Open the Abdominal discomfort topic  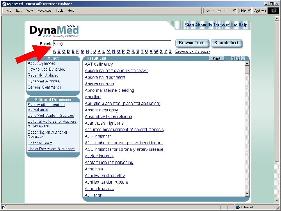tap(105, 77)
